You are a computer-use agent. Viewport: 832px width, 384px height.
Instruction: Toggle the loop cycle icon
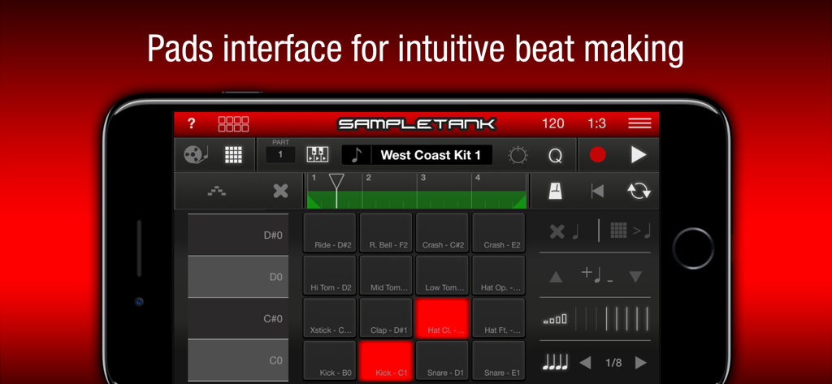pos(639,191)
